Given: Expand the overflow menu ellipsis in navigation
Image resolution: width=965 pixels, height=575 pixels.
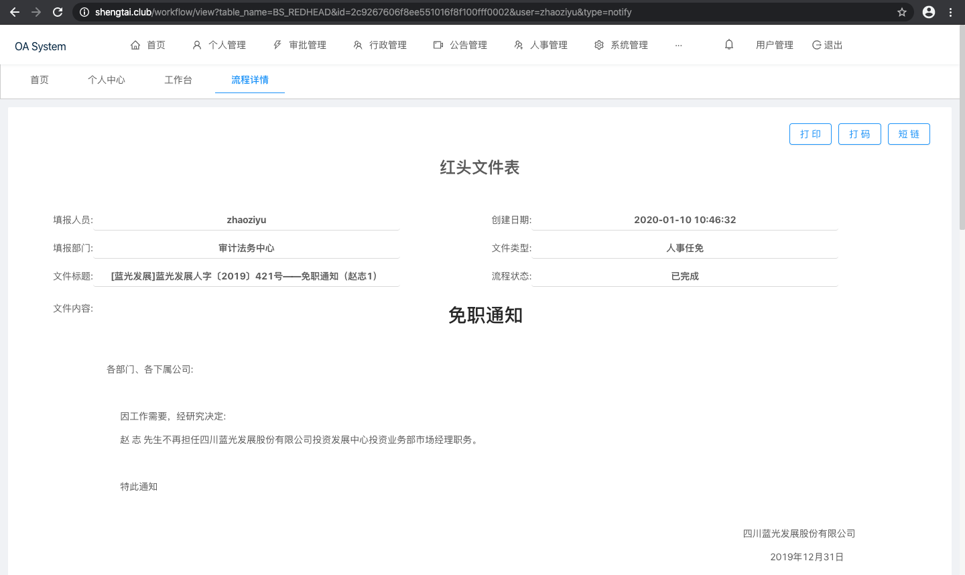Looking at the screenshot, I should 679,44.
